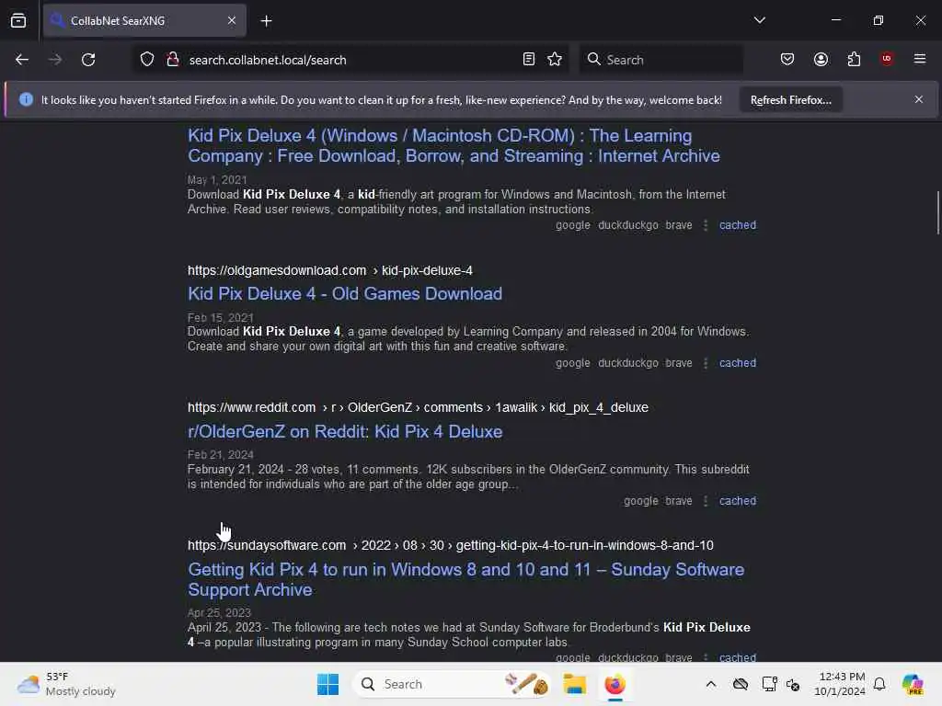This screenshot has height=706, width=942.
Task: Dismiss the Firefox refresh notification
Action: [919, 99]
